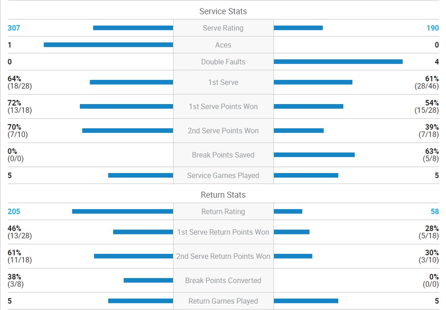
Task: Select the 190 serve rating value
Action: (432, 28)
